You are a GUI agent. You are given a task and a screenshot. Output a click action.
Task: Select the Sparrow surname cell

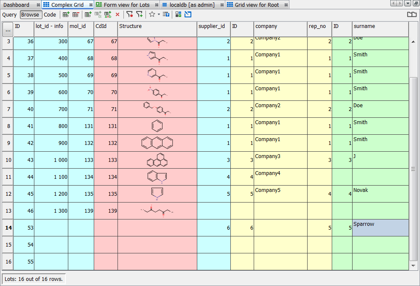(x=380, y=228)
